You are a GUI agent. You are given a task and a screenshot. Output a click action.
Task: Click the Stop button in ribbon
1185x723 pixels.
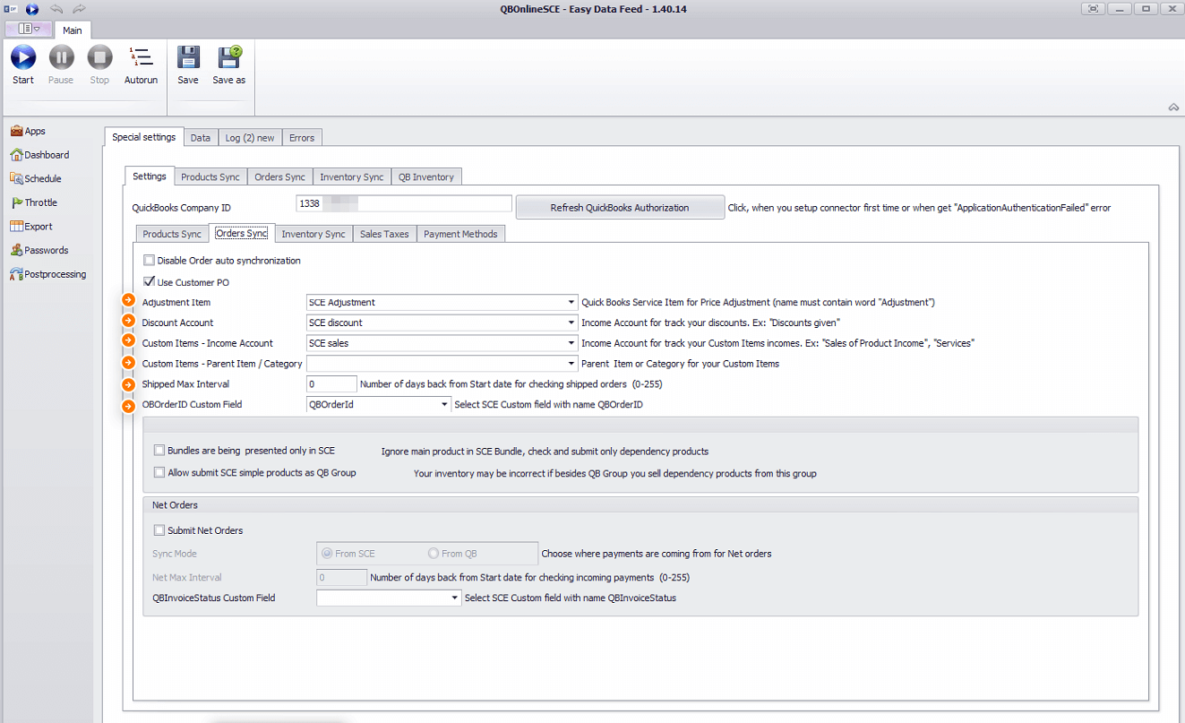(x=99, y=65)
